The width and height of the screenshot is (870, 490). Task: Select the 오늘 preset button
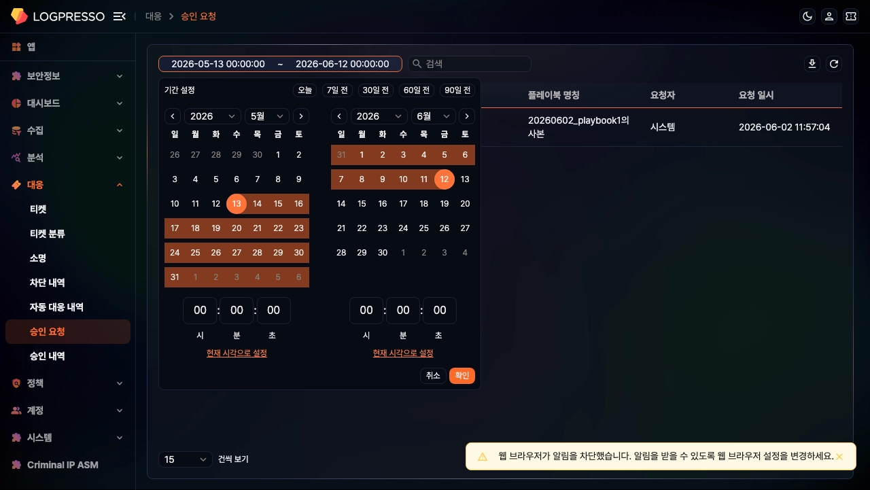304,90
